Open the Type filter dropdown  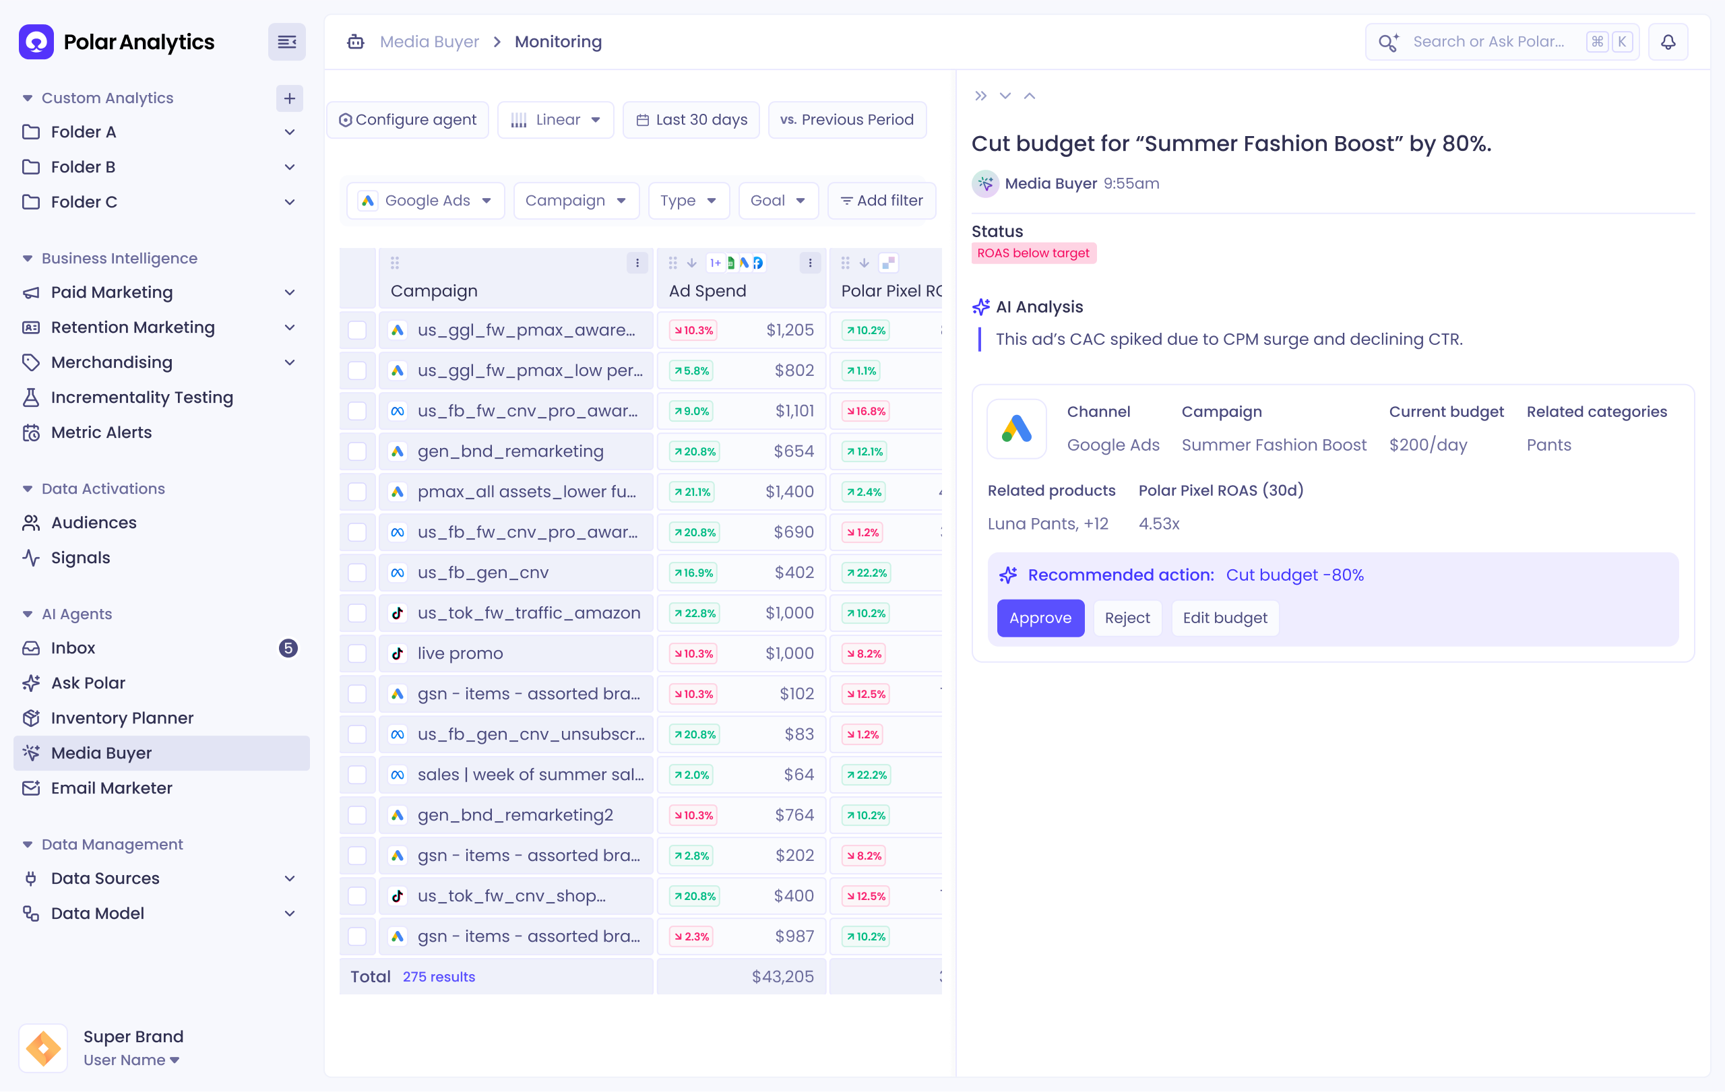point(689,201)
